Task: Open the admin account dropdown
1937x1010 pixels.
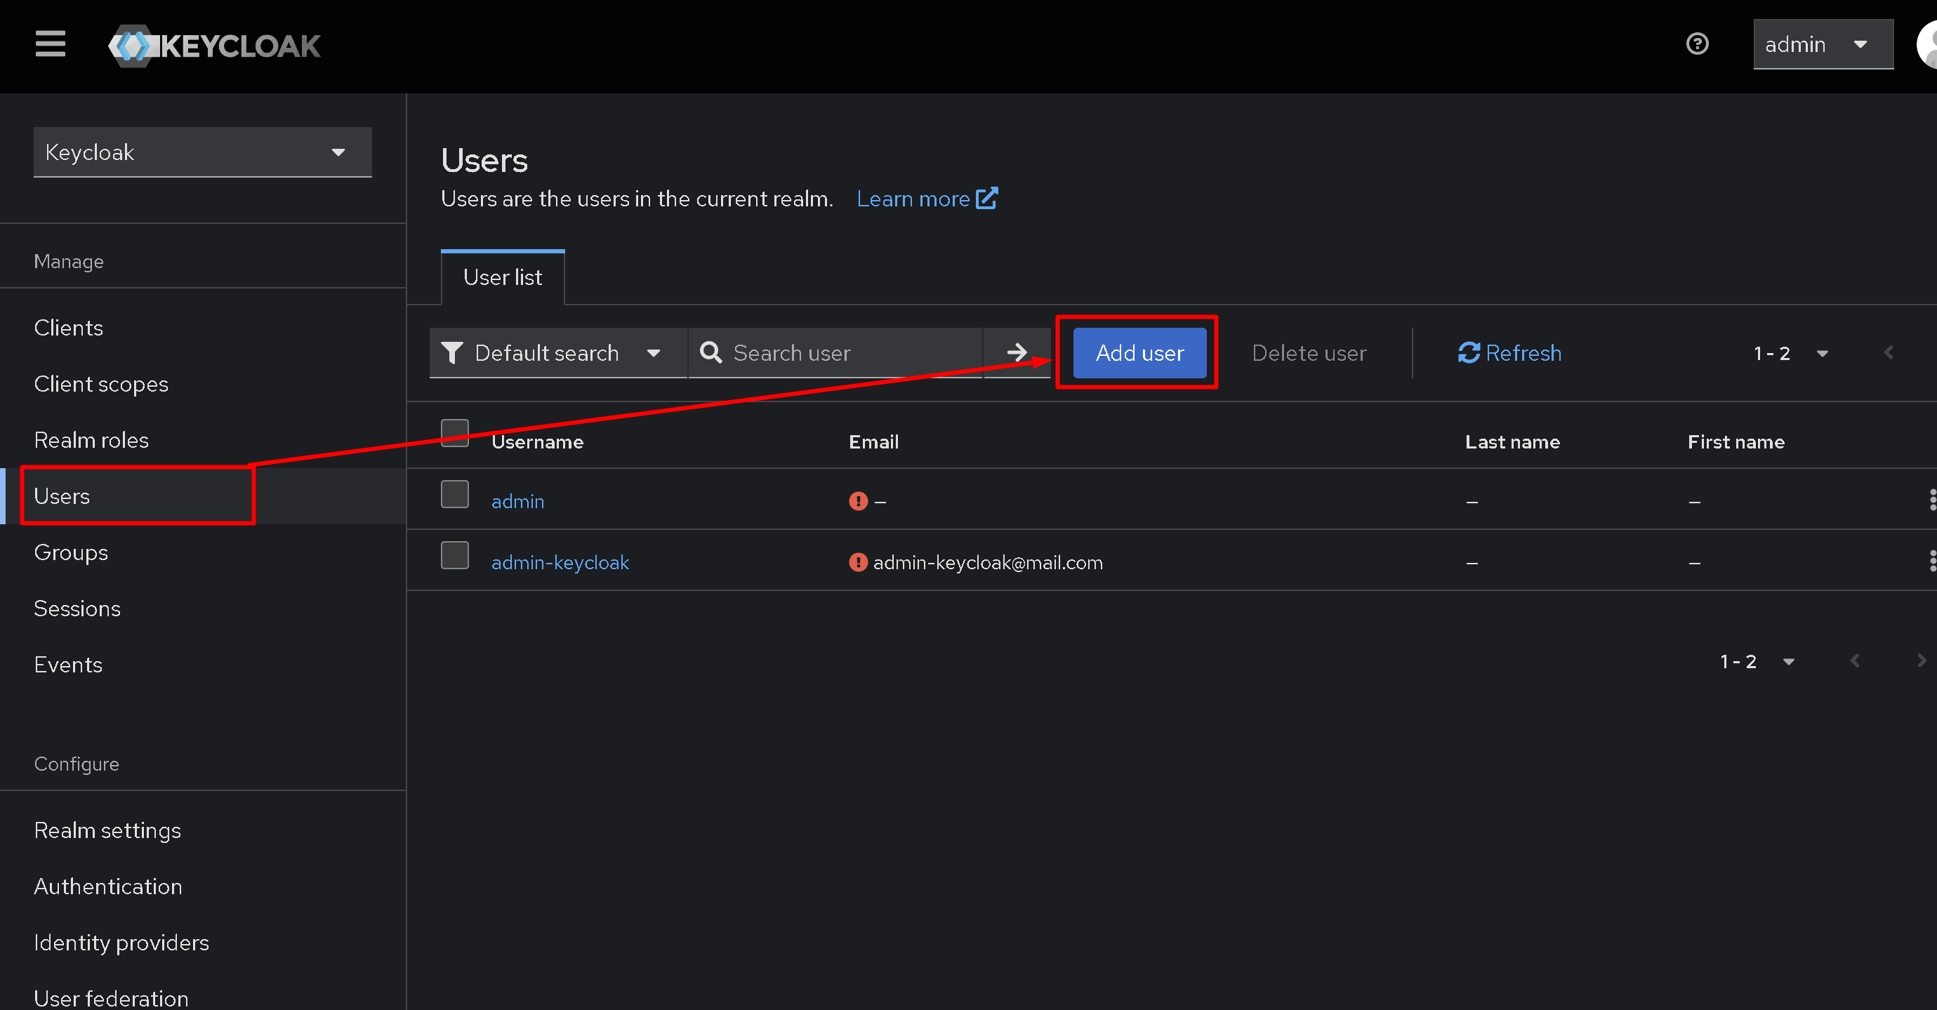Action: click(1823, 44)
